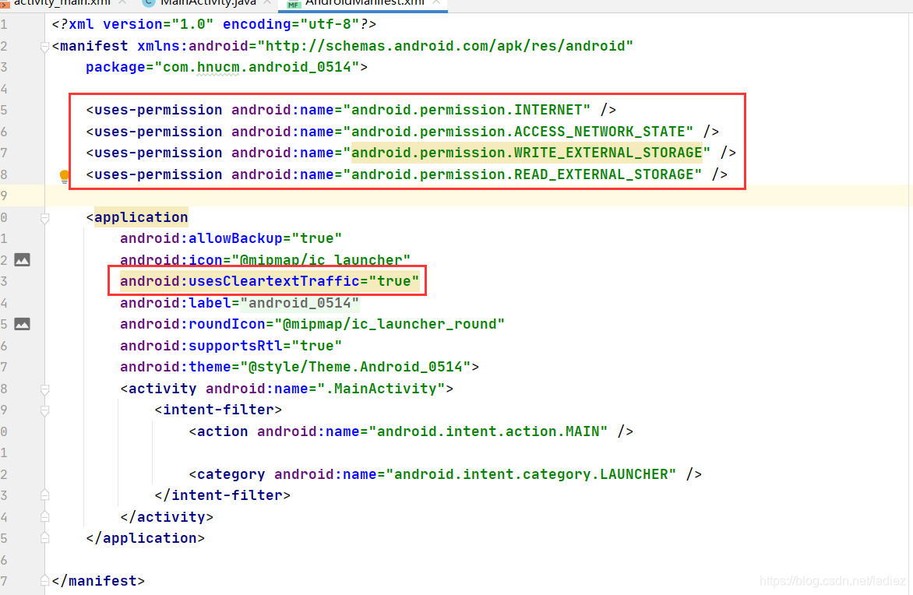Click the closing intent-filter tag text
Screen dimensions: 913x595
click(x=223, y=495)
